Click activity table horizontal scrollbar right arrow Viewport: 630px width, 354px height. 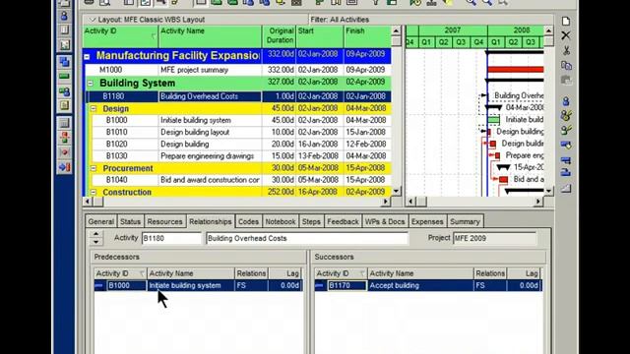pos(386,202)
